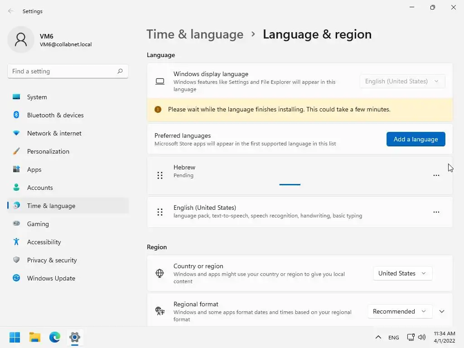Click the Bluetooth & devices icon
Image resolution: width=464 pixels, height=348 pixels.
point(16,115)
